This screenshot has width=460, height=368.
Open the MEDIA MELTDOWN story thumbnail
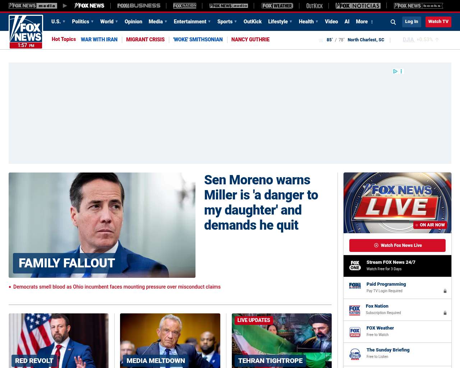click(x=170, y=341)
